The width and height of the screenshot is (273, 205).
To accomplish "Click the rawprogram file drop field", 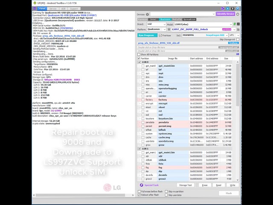I will [188, 47].
